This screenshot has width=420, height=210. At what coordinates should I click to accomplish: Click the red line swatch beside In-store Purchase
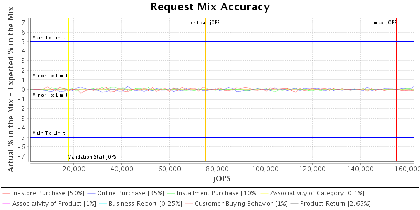point(7,193)
